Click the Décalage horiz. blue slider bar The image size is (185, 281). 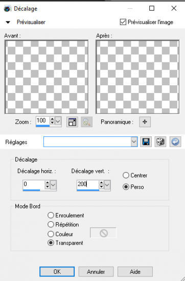[x=32, y=190]
